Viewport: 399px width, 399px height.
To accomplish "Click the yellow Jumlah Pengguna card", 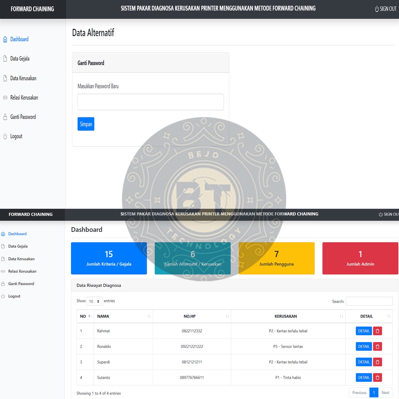I will pos(277,258).
